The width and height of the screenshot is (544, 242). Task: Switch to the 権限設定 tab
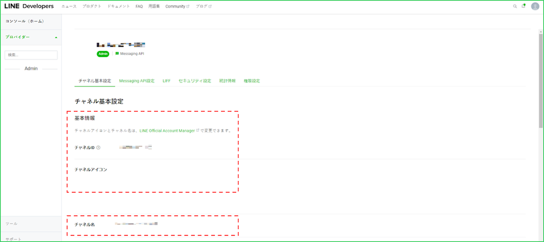point(252,81)
